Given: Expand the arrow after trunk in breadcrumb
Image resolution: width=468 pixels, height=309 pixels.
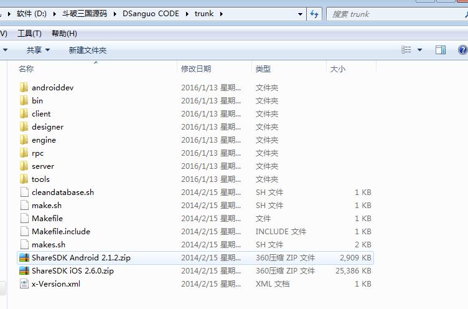Looking at the screenshot, I should [x=221, y=14].
